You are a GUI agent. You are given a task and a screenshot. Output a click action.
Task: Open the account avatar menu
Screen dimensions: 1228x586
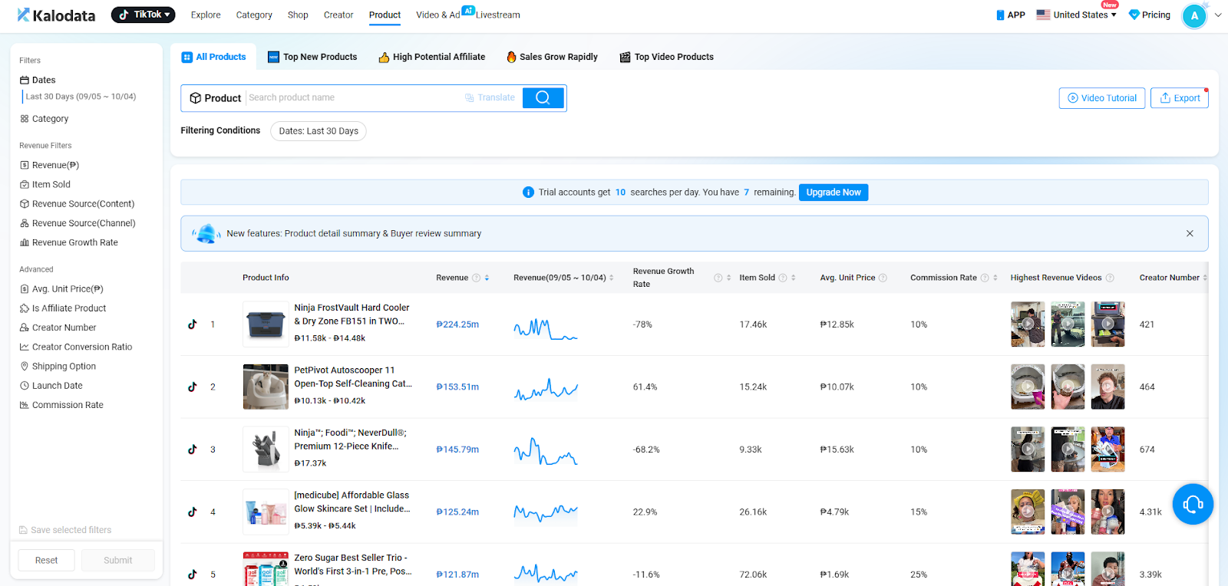tap(1194, 15)
